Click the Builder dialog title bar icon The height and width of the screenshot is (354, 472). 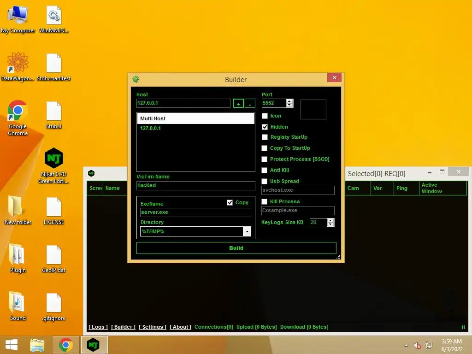pyautogui.click(x=136, y=79)
